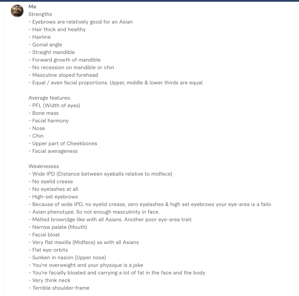
Task: Click the "Upper part of Cheekbones" line
Action: click(63, 144)
